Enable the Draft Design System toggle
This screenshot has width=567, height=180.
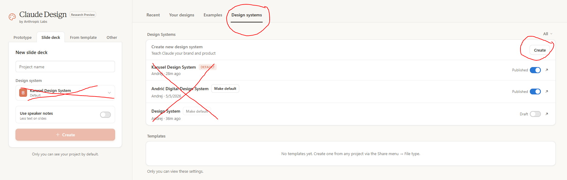coord(535,114)
